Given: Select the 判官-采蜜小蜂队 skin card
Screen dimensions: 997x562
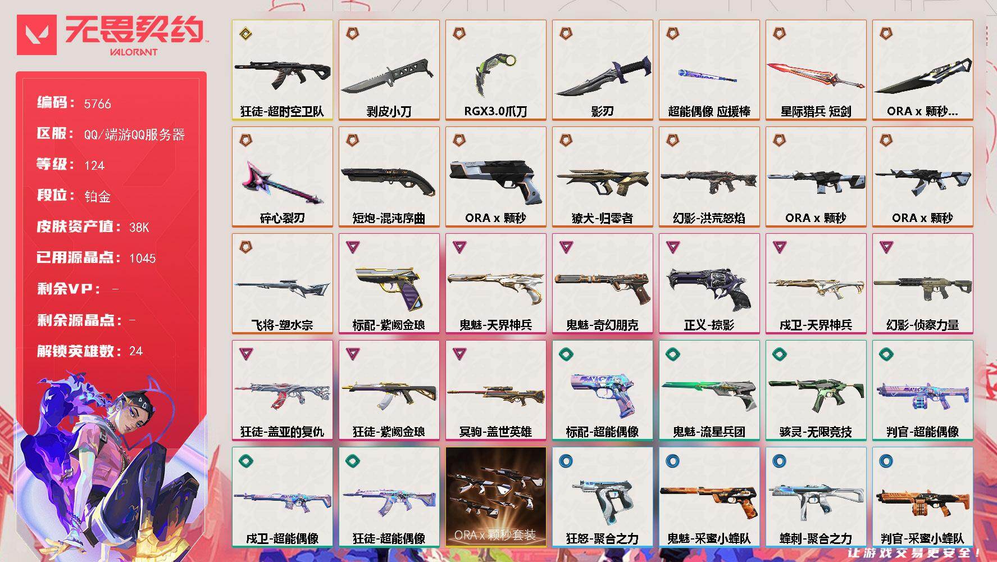Looking at the screenshot, I should 922,497.
